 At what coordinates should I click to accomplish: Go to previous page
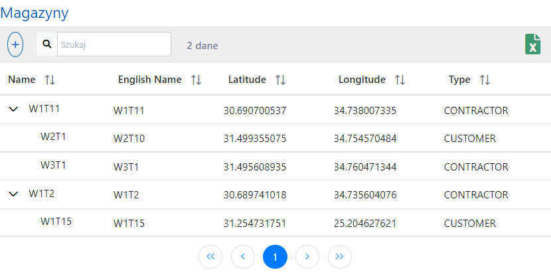[243, 257]
